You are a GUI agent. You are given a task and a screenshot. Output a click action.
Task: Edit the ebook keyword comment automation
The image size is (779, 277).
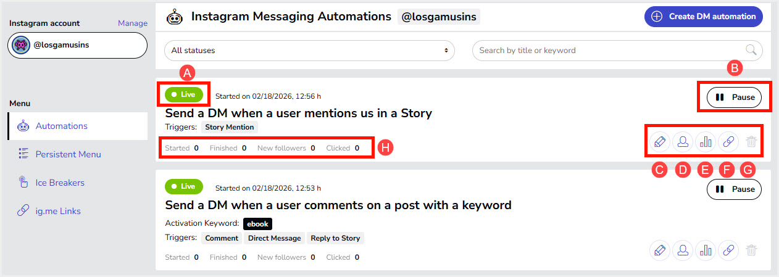click(659, 250)
